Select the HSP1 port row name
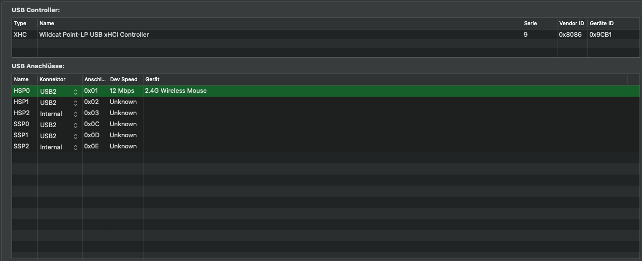 tap(22, 102)
